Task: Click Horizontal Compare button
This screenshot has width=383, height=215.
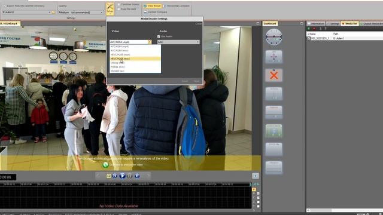Action: point(177,5)
